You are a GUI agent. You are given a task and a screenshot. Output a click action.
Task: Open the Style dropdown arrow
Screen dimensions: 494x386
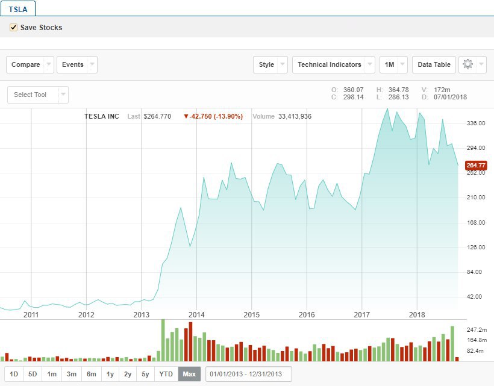pos(283,64)
